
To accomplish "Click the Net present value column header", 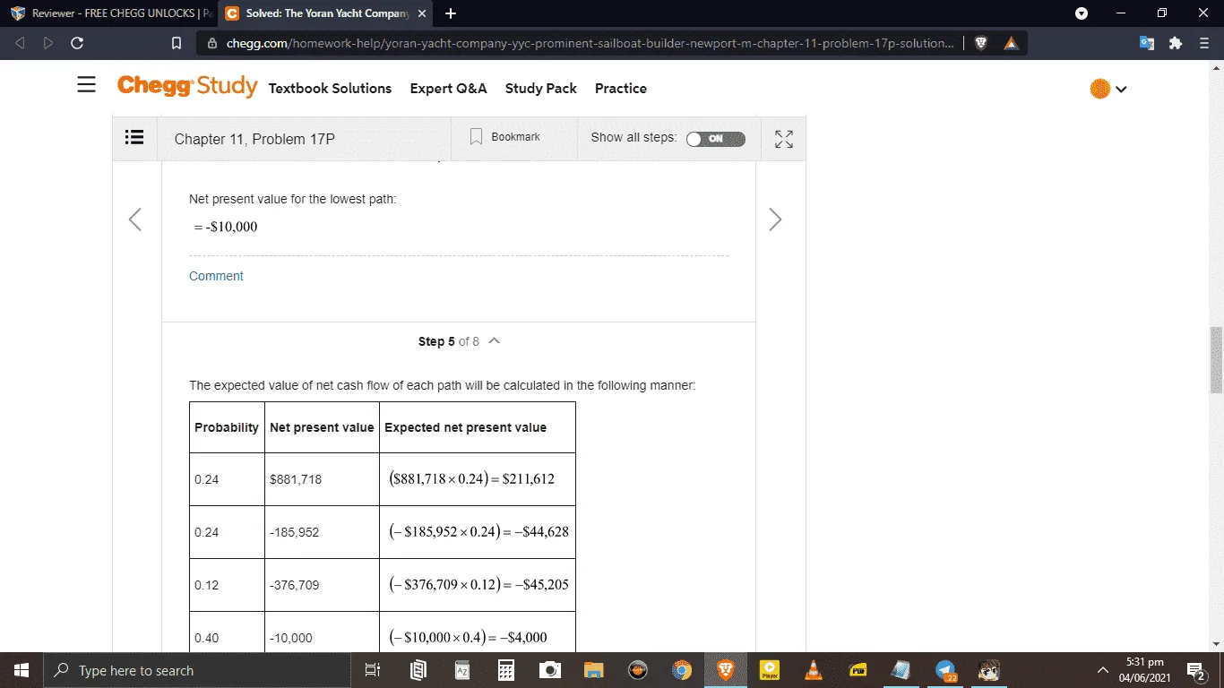I will pyautogui.click(x=322, y=427).
